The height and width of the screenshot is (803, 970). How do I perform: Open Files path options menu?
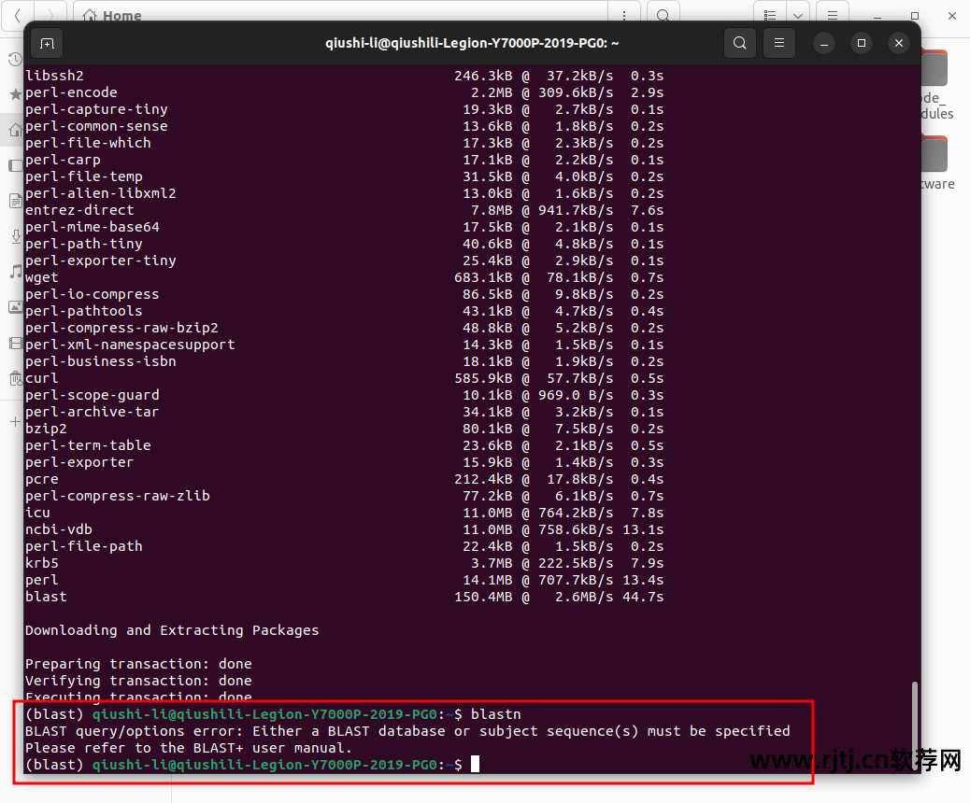623,15
